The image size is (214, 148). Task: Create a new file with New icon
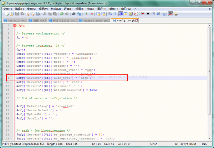coord(7,14)
